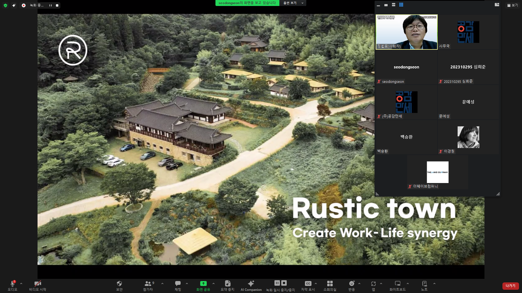522x293 pixels.
Task: Open the 보기 view menu at top right
Action: tap(512, 5)
